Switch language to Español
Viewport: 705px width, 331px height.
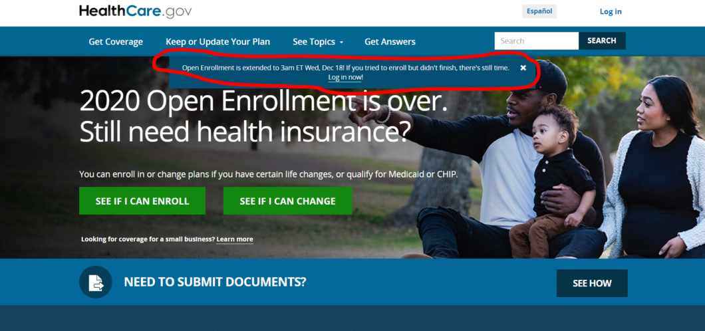539,11
